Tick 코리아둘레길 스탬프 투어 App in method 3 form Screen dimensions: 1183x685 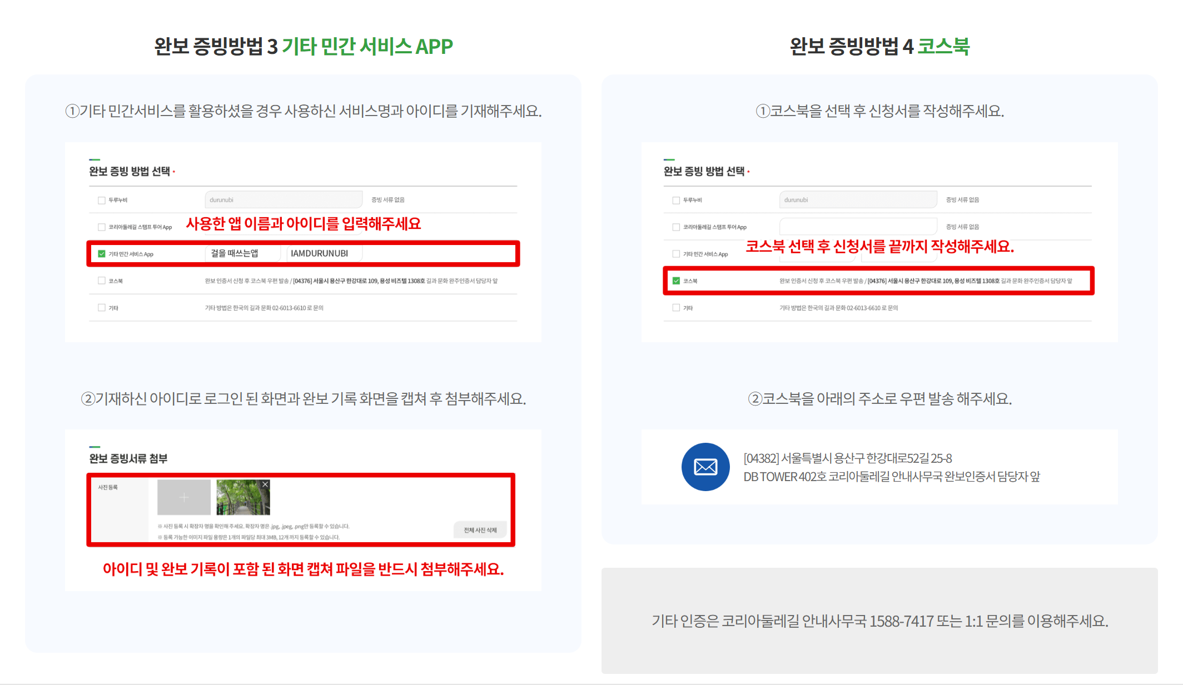coord(102,227)
